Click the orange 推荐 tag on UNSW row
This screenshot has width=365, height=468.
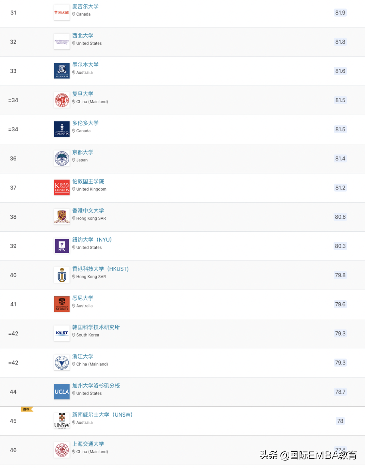tap(27, 409)
